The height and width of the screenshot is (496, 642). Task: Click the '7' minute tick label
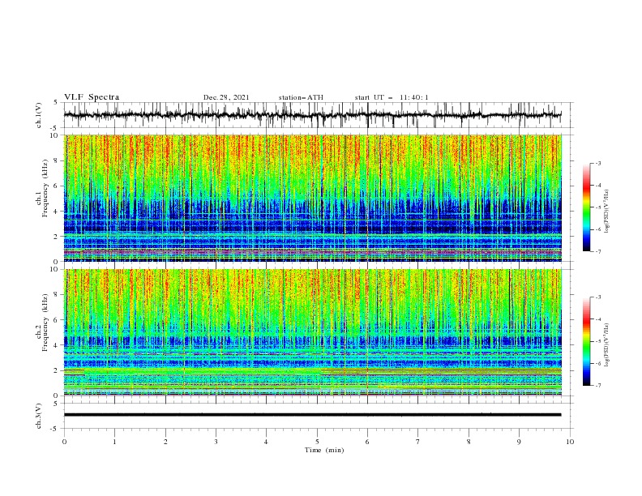tap(418, 442)
